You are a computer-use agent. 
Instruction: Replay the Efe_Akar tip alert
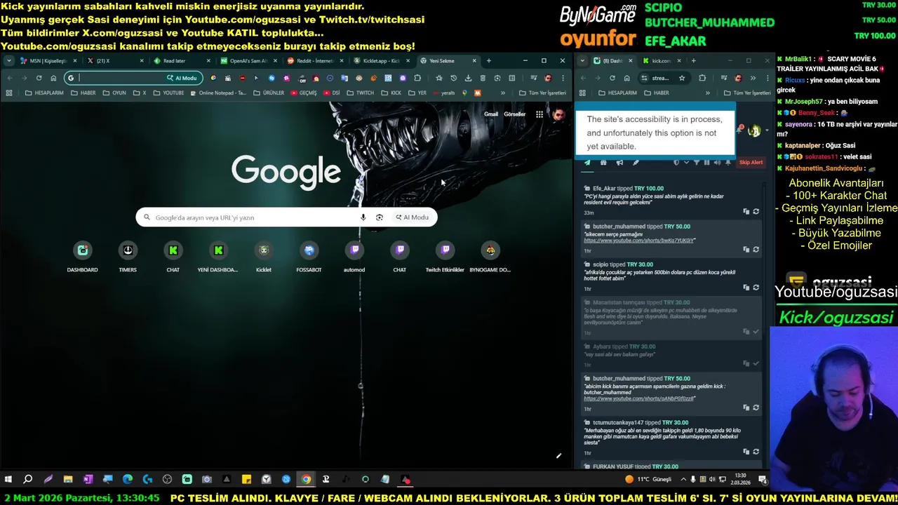(x=756, y=211)
